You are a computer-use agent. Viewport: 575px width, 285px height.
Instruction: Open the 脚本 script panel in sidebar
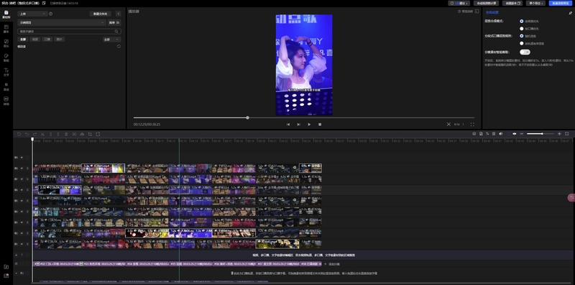click(x=6, y=29)
